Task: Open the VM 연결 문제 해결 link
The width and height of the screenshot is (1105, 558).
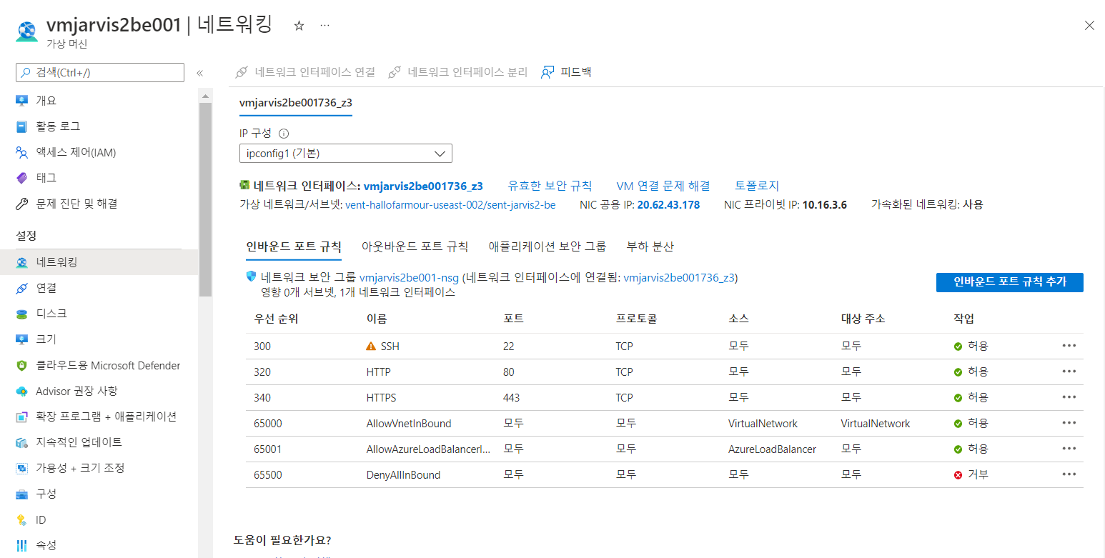Action: pyautogui.click(x=663, y=186)
